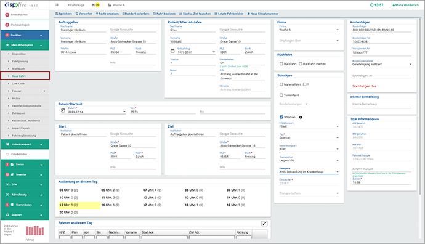Open the Kategorie dropdown
The height and width of the screenshot is (244, 425).
309,172
